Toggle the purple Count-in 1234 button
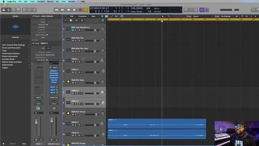 (x=202, y=10)
